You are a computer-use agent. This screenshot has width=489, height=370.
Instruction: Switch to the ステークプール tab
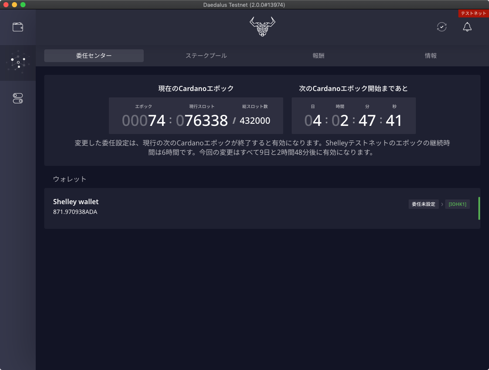pyautogui.click(x=206, y=56)
